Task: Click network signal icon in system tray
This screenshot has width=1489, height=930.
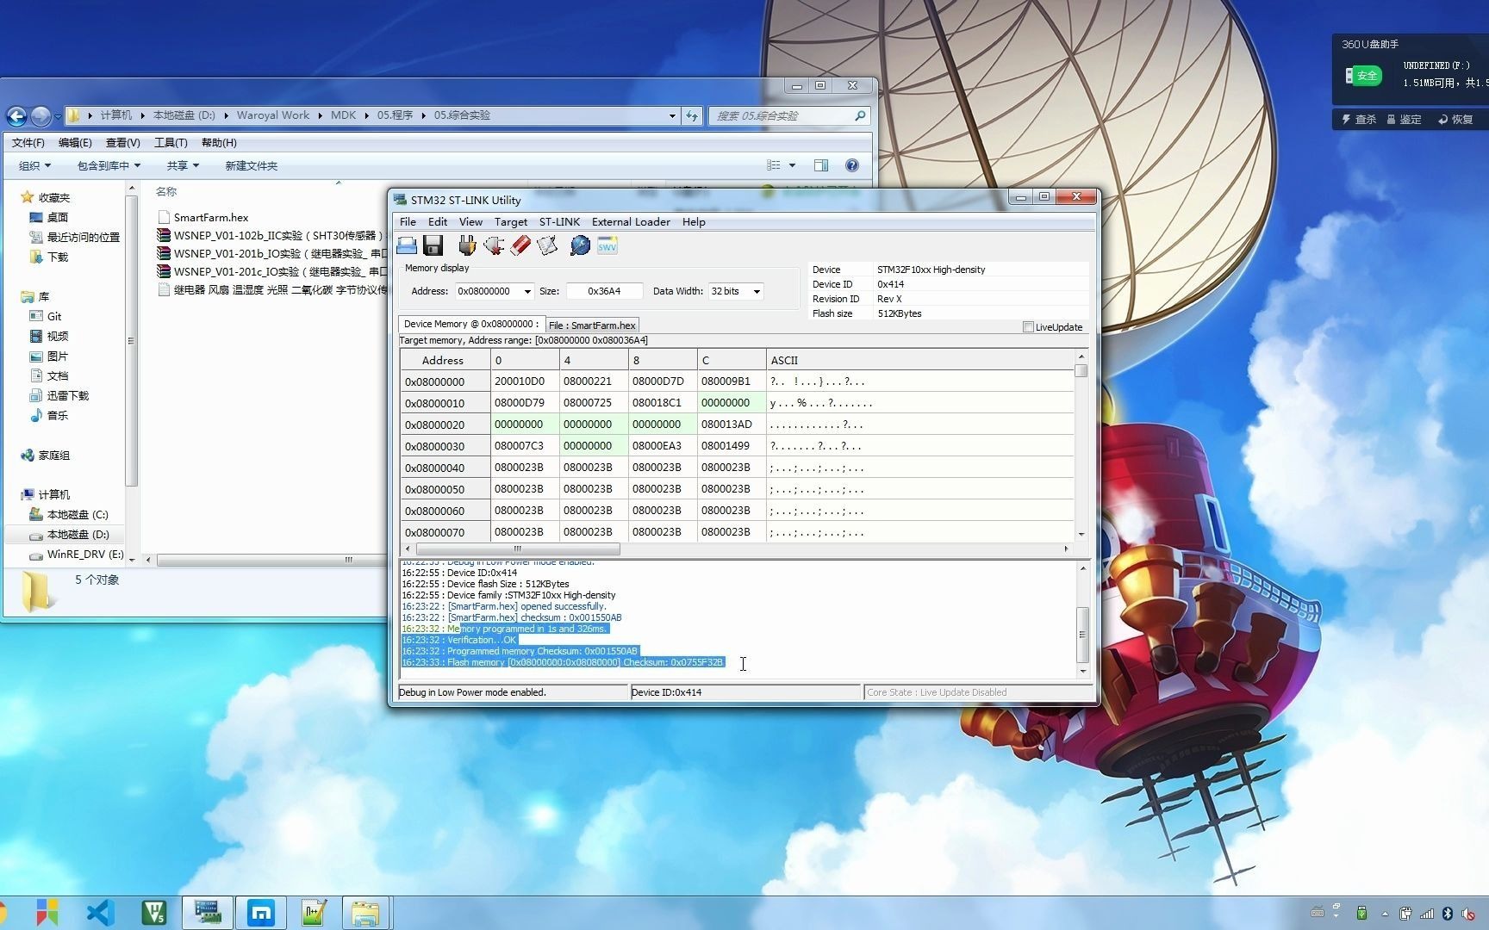Action: [x=1427, y=914]
